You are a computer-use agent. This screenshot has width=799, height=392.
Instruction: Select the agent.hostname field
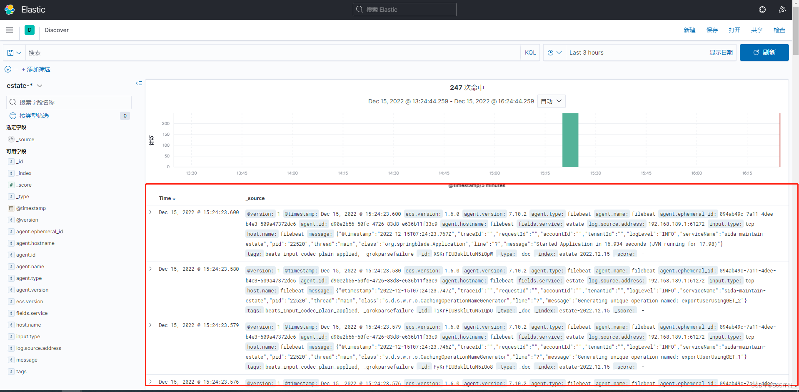(35, 243)
